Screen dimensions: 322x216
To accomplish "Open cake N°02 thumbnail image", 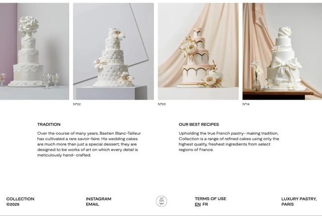I will point(113,52).
